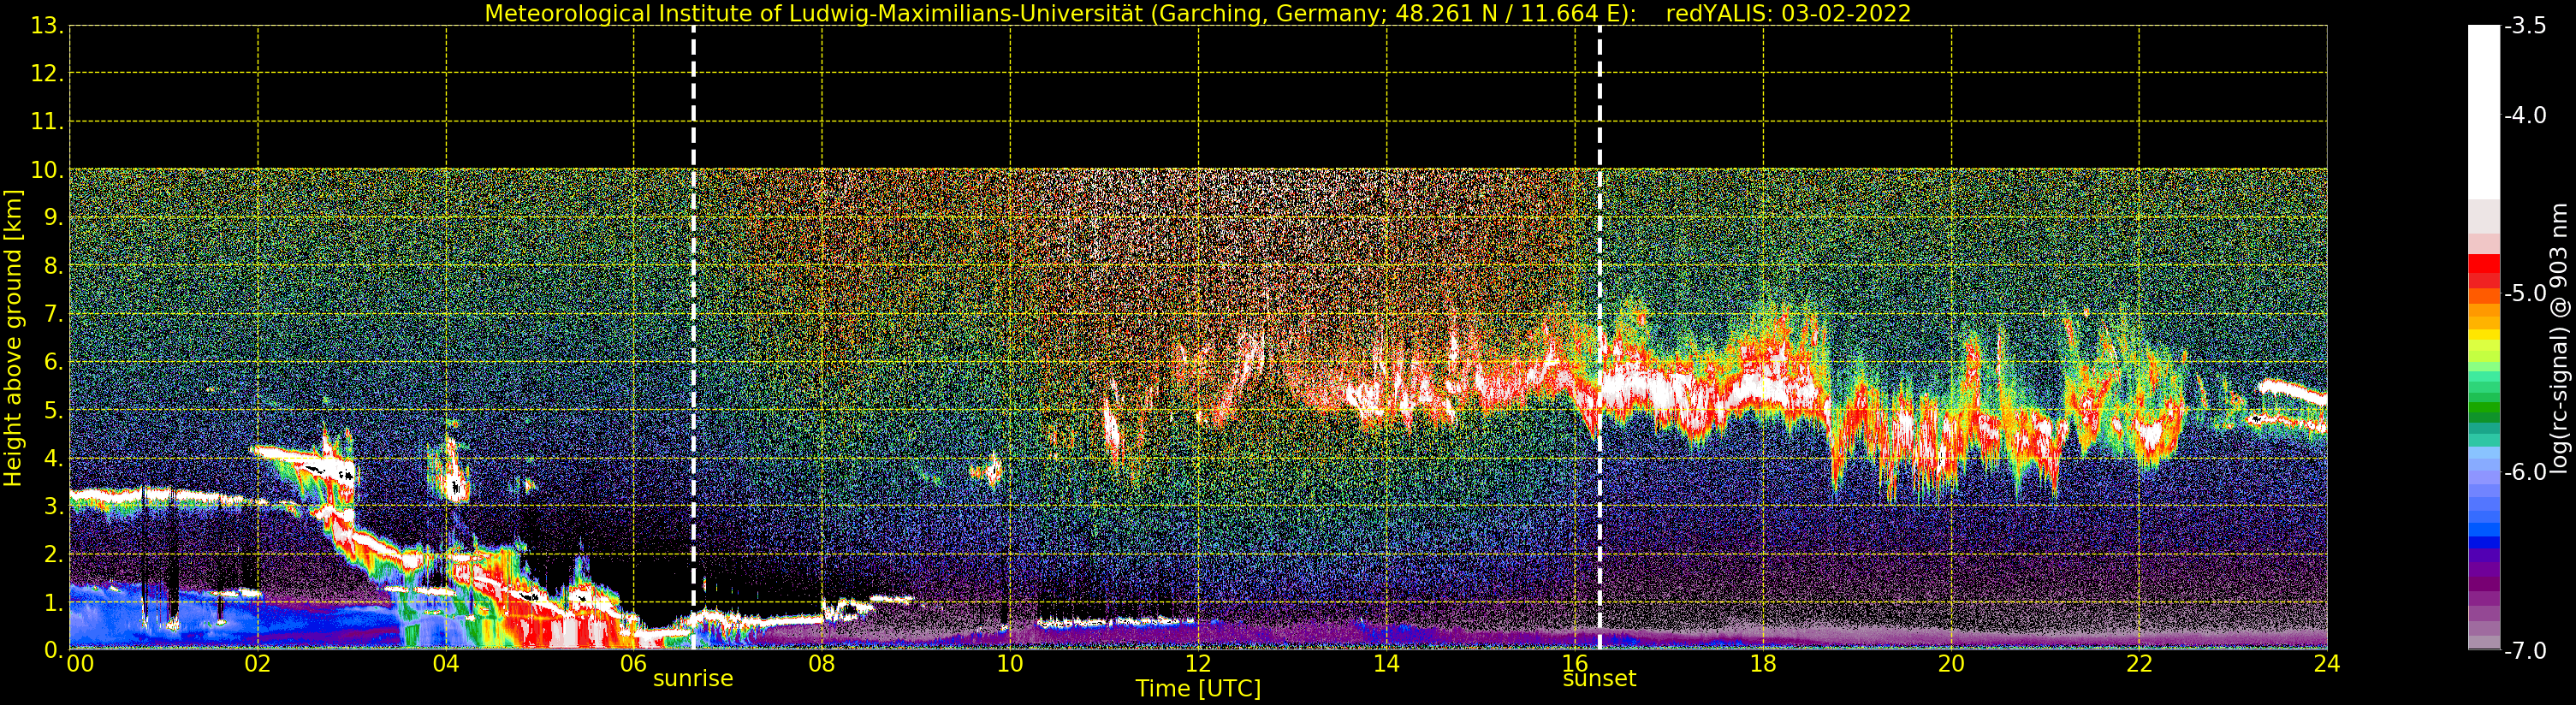2576x705 pixels.
Task: Click colorbar tick label '-6.0'
Action: (x=2525, y=472)
